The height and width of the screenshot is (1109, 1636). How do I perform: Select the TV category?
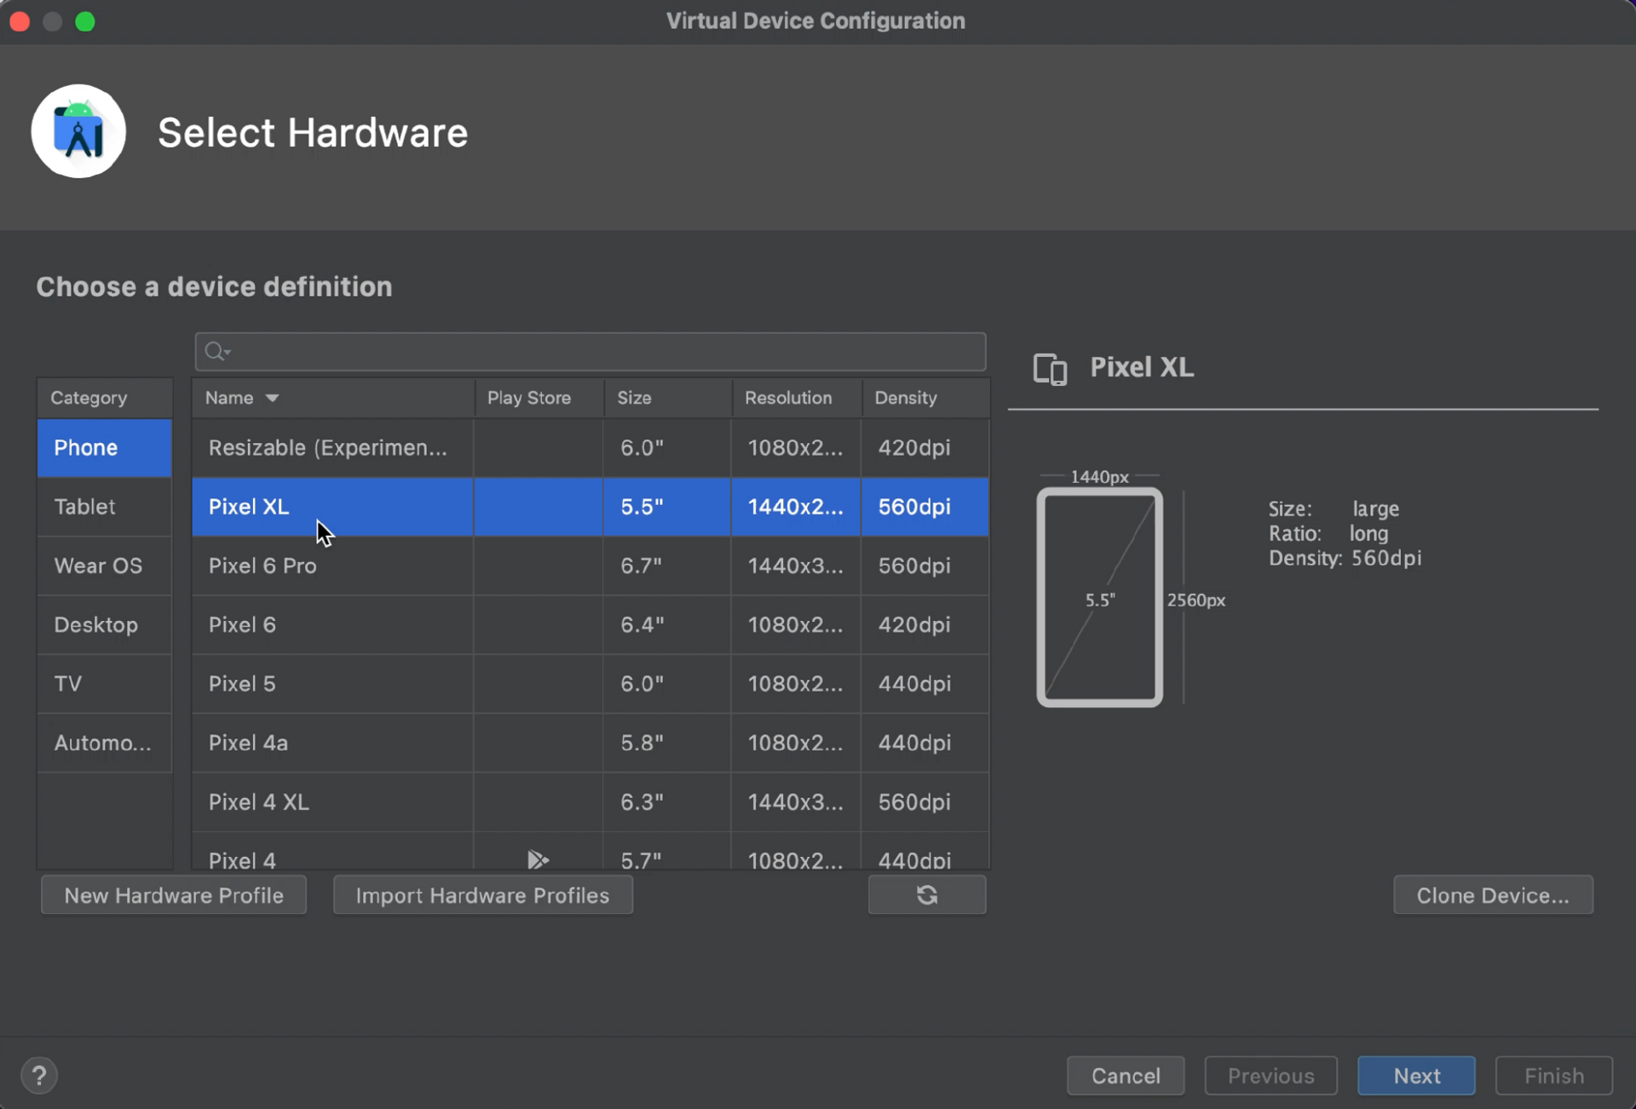point(104,683)
